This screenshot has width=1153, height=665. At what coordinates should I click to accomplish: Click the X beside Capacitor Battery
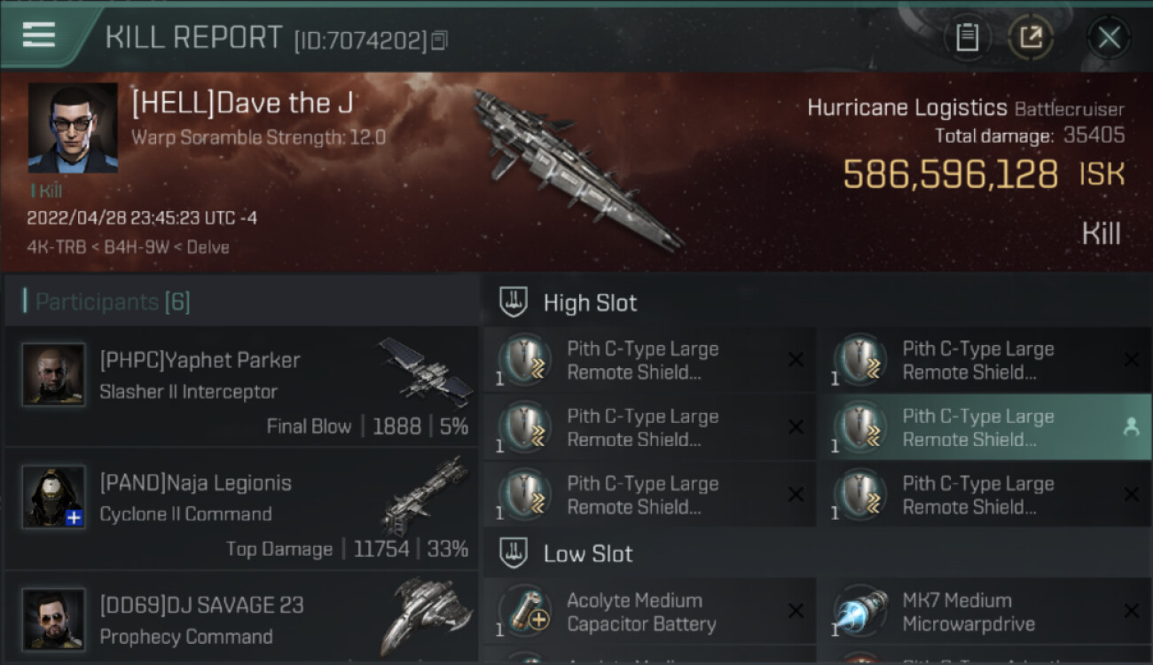click(796, 611)
